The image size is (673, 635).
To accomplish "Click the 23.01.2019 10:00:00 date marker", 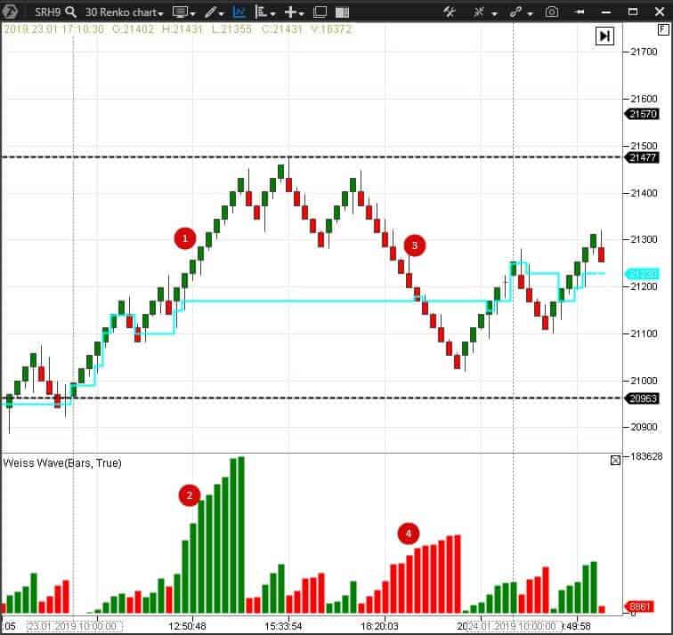I will coord(73,626).
